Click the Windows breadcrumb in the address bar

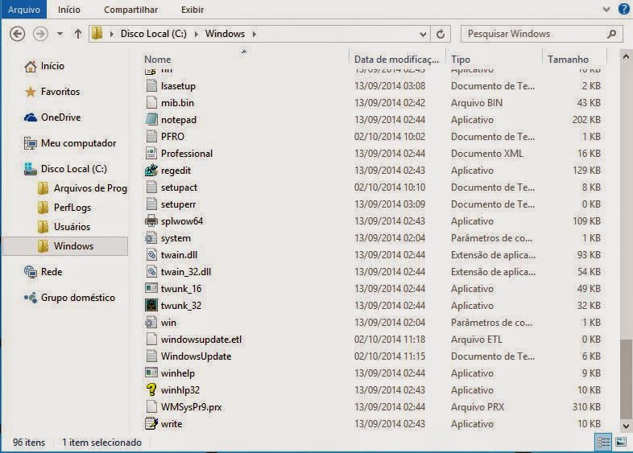[225, 34]
